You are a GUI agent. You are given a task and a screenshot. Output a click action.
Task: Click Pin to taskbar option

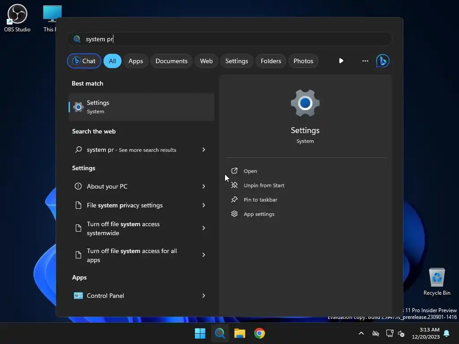click(260, 200)
